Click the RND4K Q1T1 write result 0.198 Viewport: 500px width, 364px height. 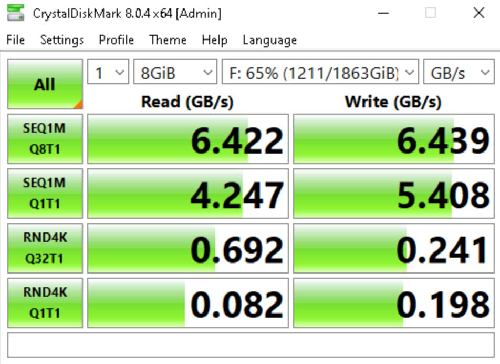point(394,302)
